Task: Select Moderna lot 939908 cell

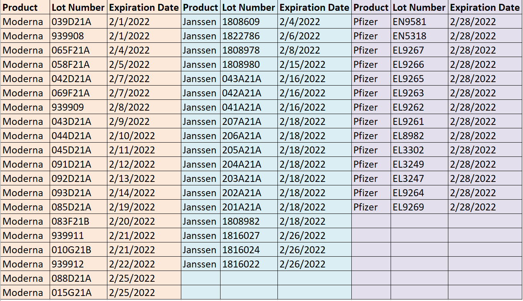Action: tap(79, 36)
